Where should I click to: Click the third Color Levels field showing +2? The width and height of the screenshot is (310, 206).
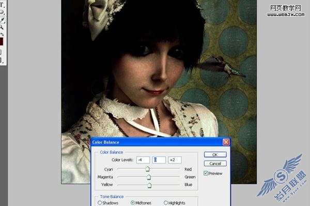[175, 160]
